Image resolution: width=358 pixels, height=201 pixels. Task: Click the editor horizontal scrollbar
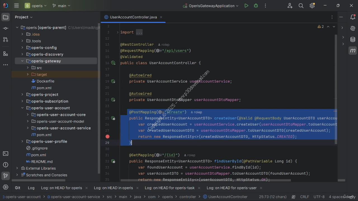(206, 180)
